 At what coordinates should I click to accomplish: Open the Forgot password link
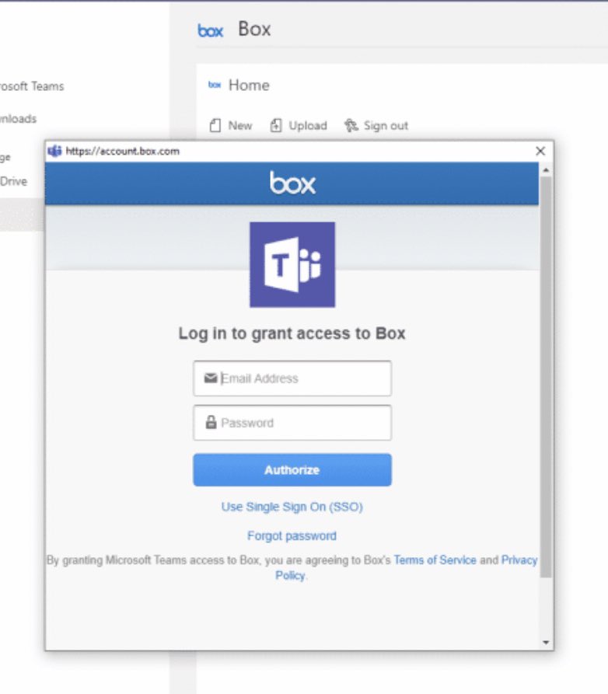[292, 536]
